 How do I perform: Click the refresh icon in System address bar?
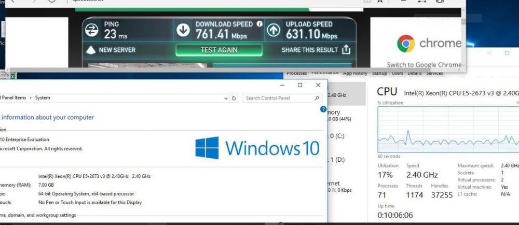pyautogui.click(x=234, y=98)
